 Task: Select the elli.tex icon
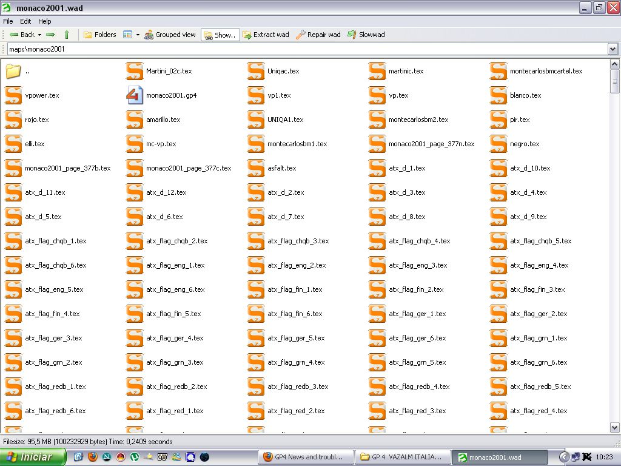pyautogui.click(x=13, y=144)
